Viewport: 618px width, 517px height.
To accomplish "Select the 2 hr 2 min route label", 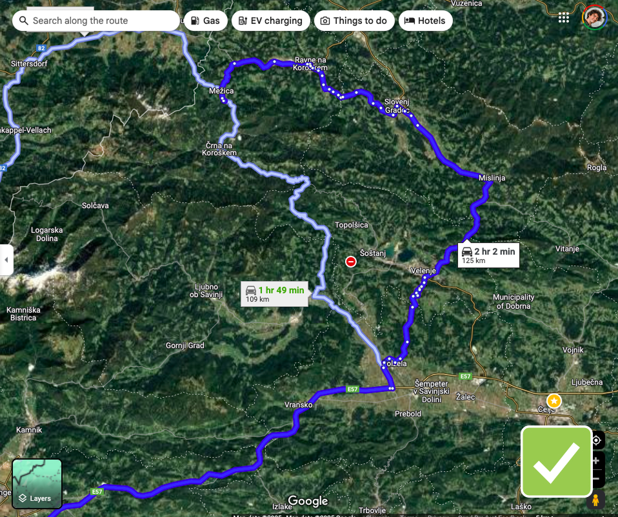I will coord(488,255).
